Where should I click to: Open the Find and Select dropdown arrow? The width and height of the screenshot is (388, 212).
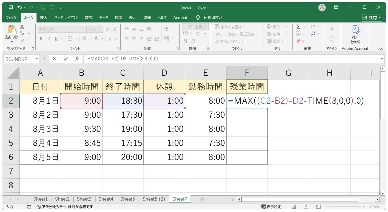click(318, 34)
